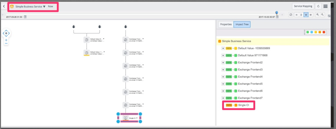Zoom out the map with the minus
The width and height of the screenshot is (336, 129).
6,43
